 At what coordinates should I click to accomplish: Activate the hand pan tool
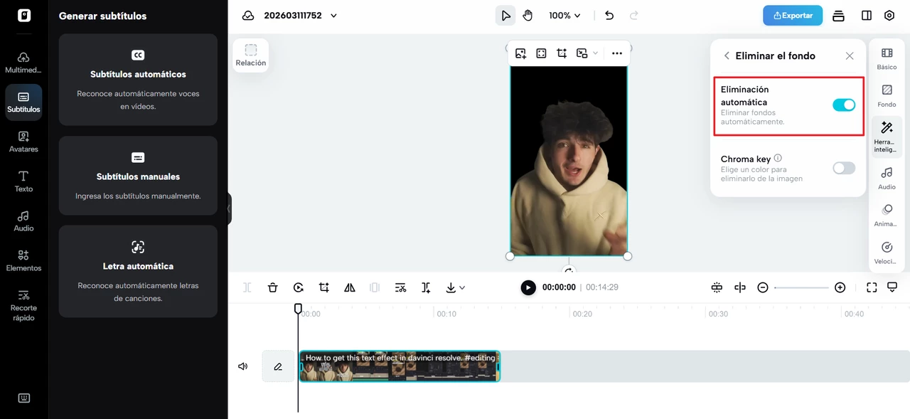tap(528, 16)
